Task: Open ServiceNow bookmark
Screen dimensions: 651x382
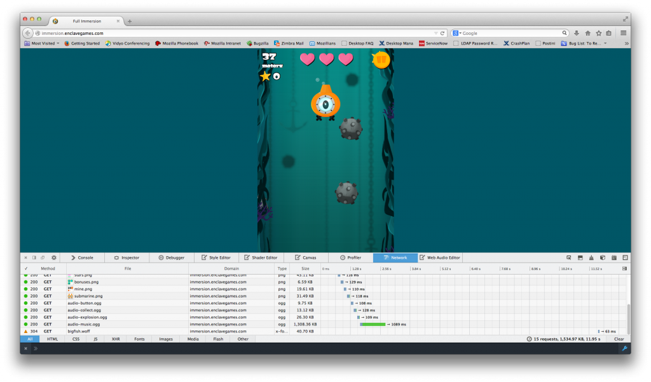Action: click(433, 43)
